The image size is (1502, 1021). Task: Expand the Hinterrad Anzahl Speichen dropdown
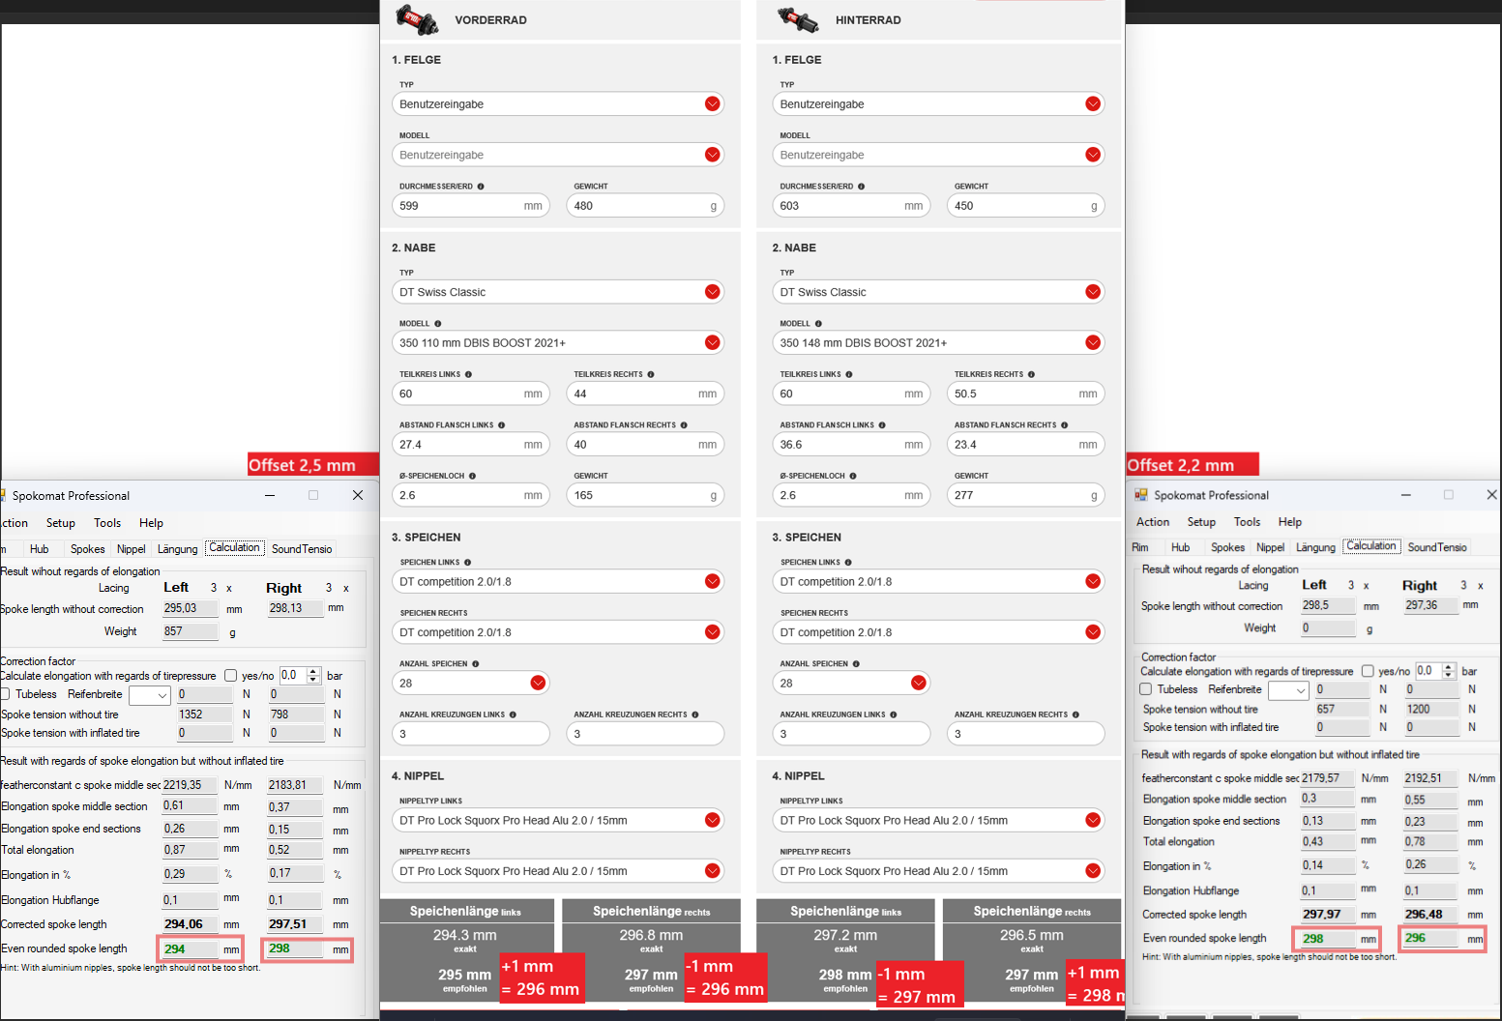click(x=918, y=684)
